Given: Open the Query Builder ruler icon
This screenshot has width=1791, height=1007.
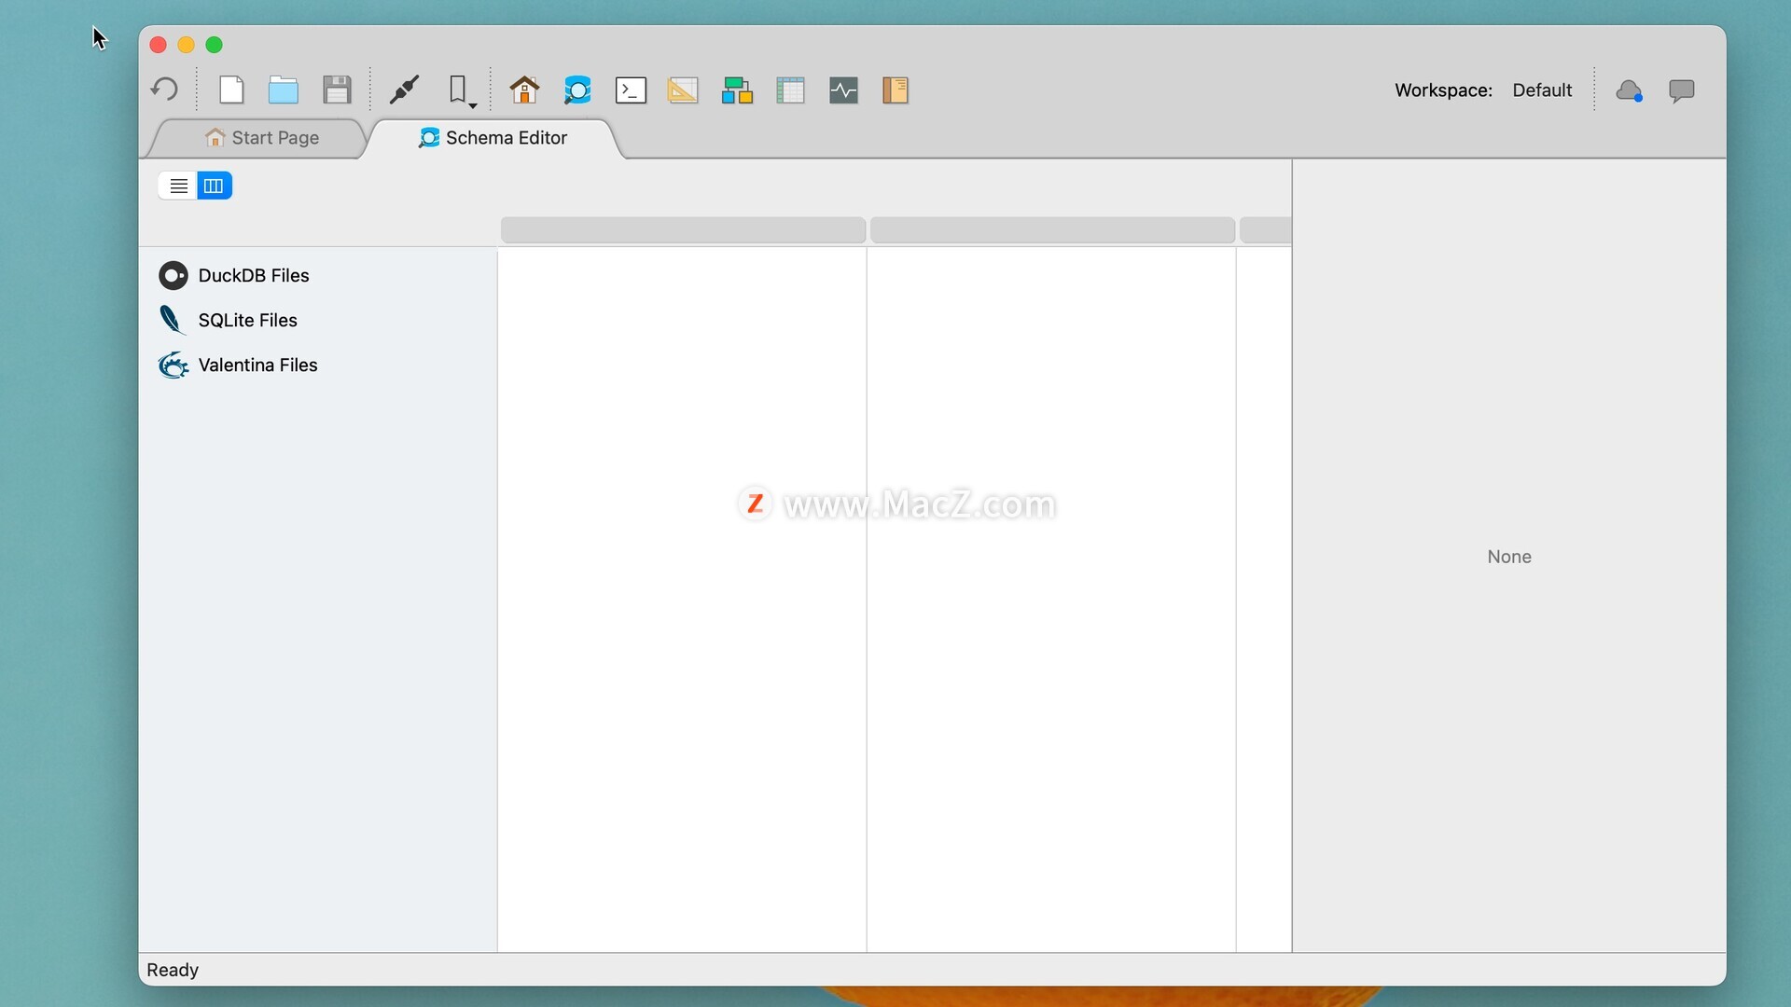Looking at the screenshot, I should coord(683,90).
